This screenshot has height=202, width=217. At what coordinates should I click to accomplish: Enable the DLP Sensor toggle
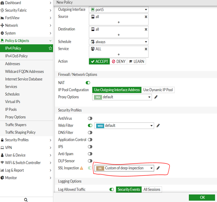90,161
